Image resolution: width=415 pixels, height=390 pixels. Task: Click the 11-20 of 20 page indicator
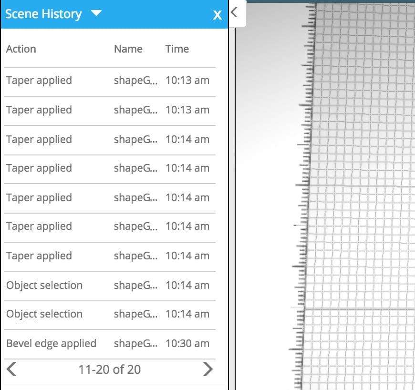pos(110,369)
